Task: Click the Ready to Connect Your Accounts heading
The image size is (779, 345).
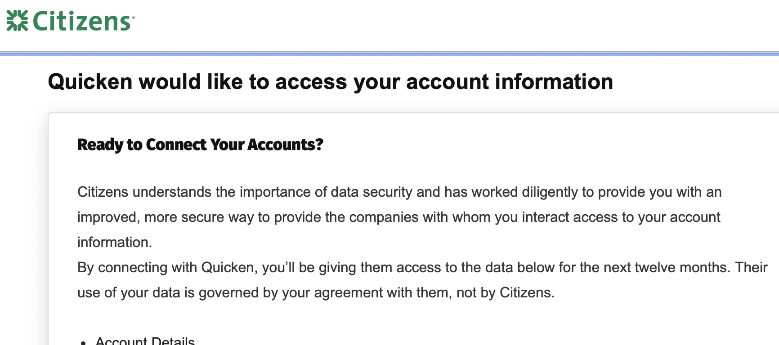Action: [200, 145]
